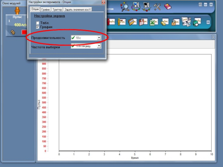The height and width of the screenshot is (167, 223).
Task: Open the help book icon
Action: [168, 7]
